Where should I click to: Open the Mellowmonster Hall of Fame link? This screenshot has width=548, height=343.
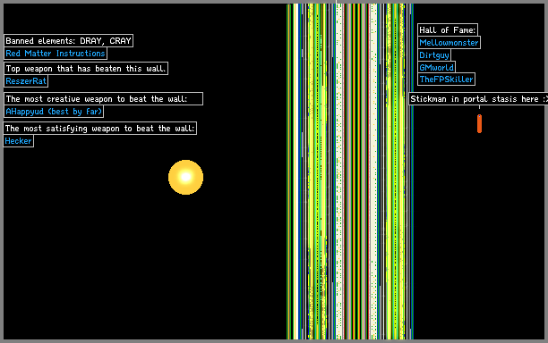(x=449, y=43)
